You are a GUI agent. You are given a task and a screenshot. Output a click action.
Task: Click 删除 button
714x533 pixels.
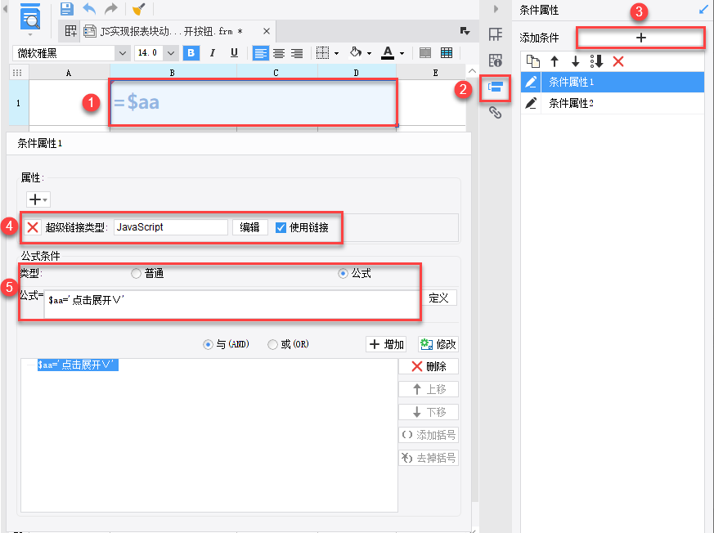[429, 366]
